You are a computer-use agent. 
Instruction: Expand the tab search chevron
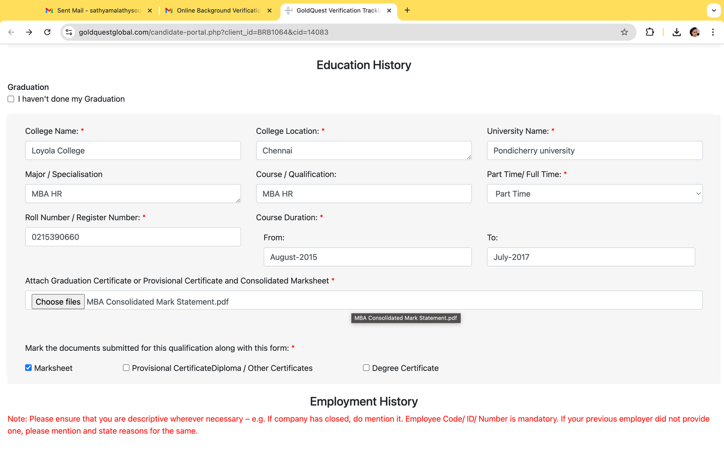click(x=714, y=10)
